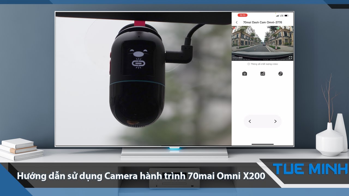Rotate camera right with the right chevron
Image resolution: width=349 pixels, height=196 pixels.
(x=275, y=121)
